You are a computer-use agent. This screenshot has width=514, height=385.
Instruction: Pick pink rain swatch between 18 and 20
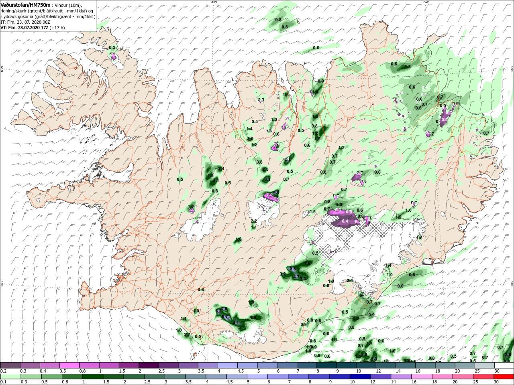point(442,377)
